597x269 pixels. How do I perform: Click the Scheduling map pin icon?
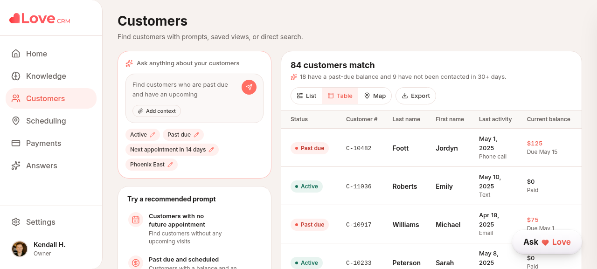point(16,121)
